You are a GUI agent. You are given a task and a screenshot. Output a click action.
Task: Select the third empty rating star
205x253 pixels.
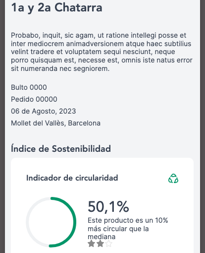coord(108,244)
